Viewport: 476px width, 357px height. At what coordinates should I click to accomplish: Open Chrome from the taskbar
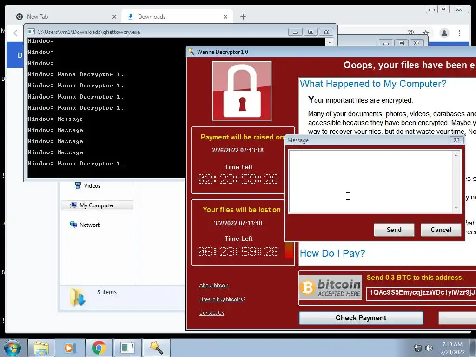click(99, 348)
